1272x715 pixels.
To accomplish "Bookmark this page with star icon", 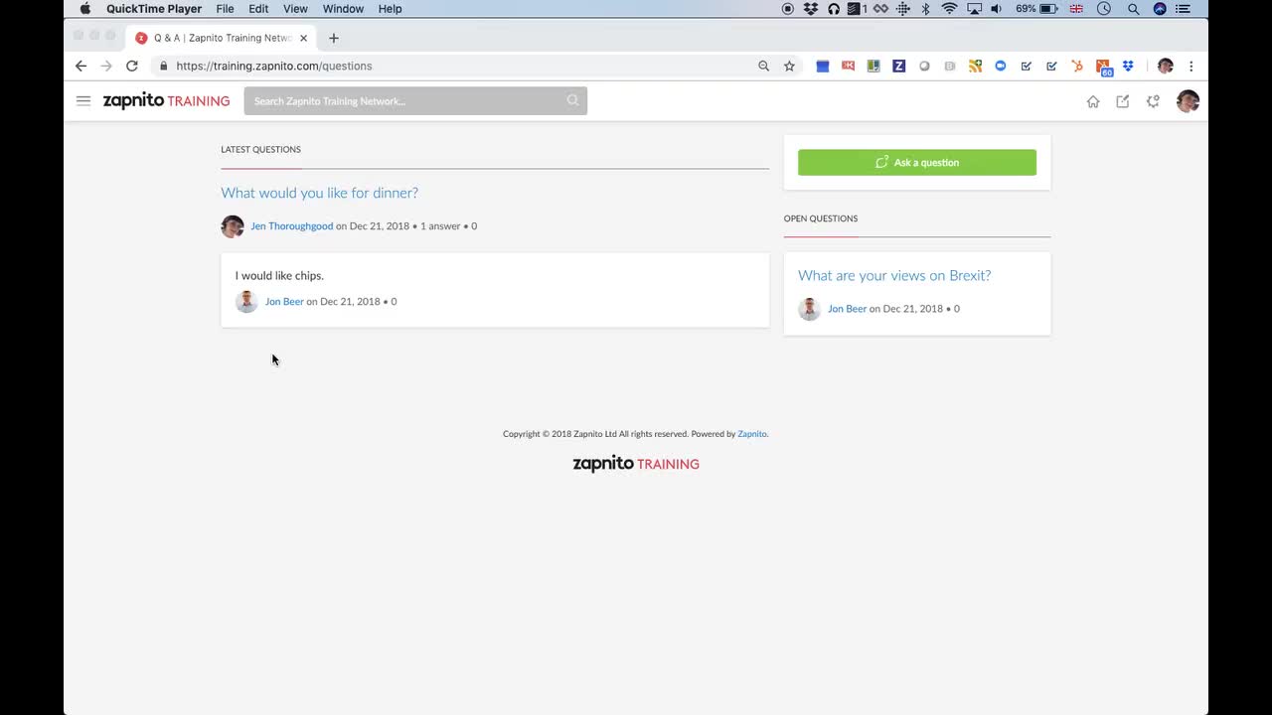I will [789, 66].
